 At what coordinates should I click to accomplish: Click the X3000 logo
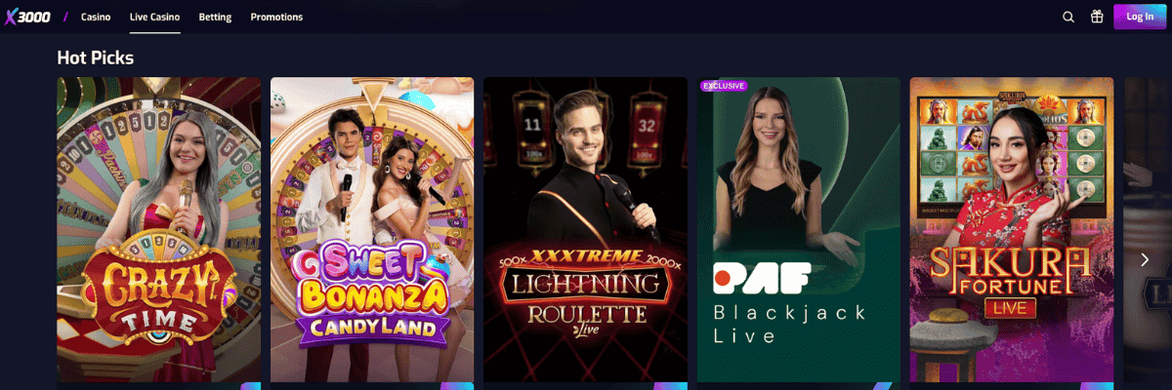(x=28, y=17)
